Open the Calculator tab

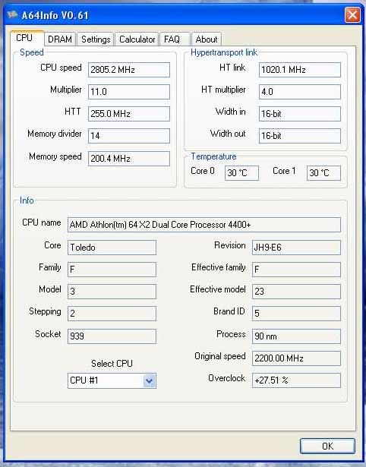pyautogui.click(x=137, y=39)
